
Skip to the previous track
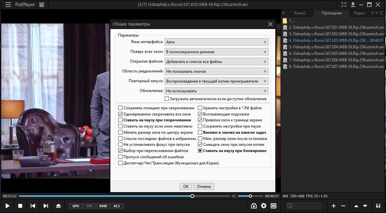tap(33, 206)
